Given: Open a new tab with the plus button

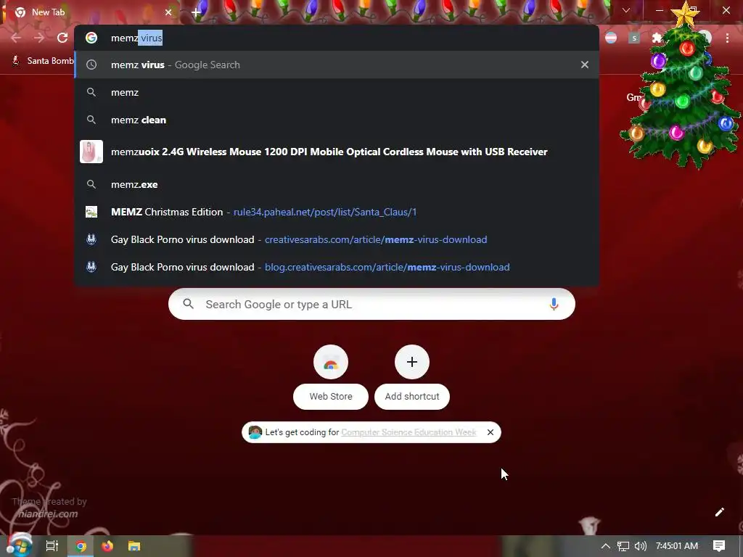Looking at the screenshot, I should click(x=196, y=12).
